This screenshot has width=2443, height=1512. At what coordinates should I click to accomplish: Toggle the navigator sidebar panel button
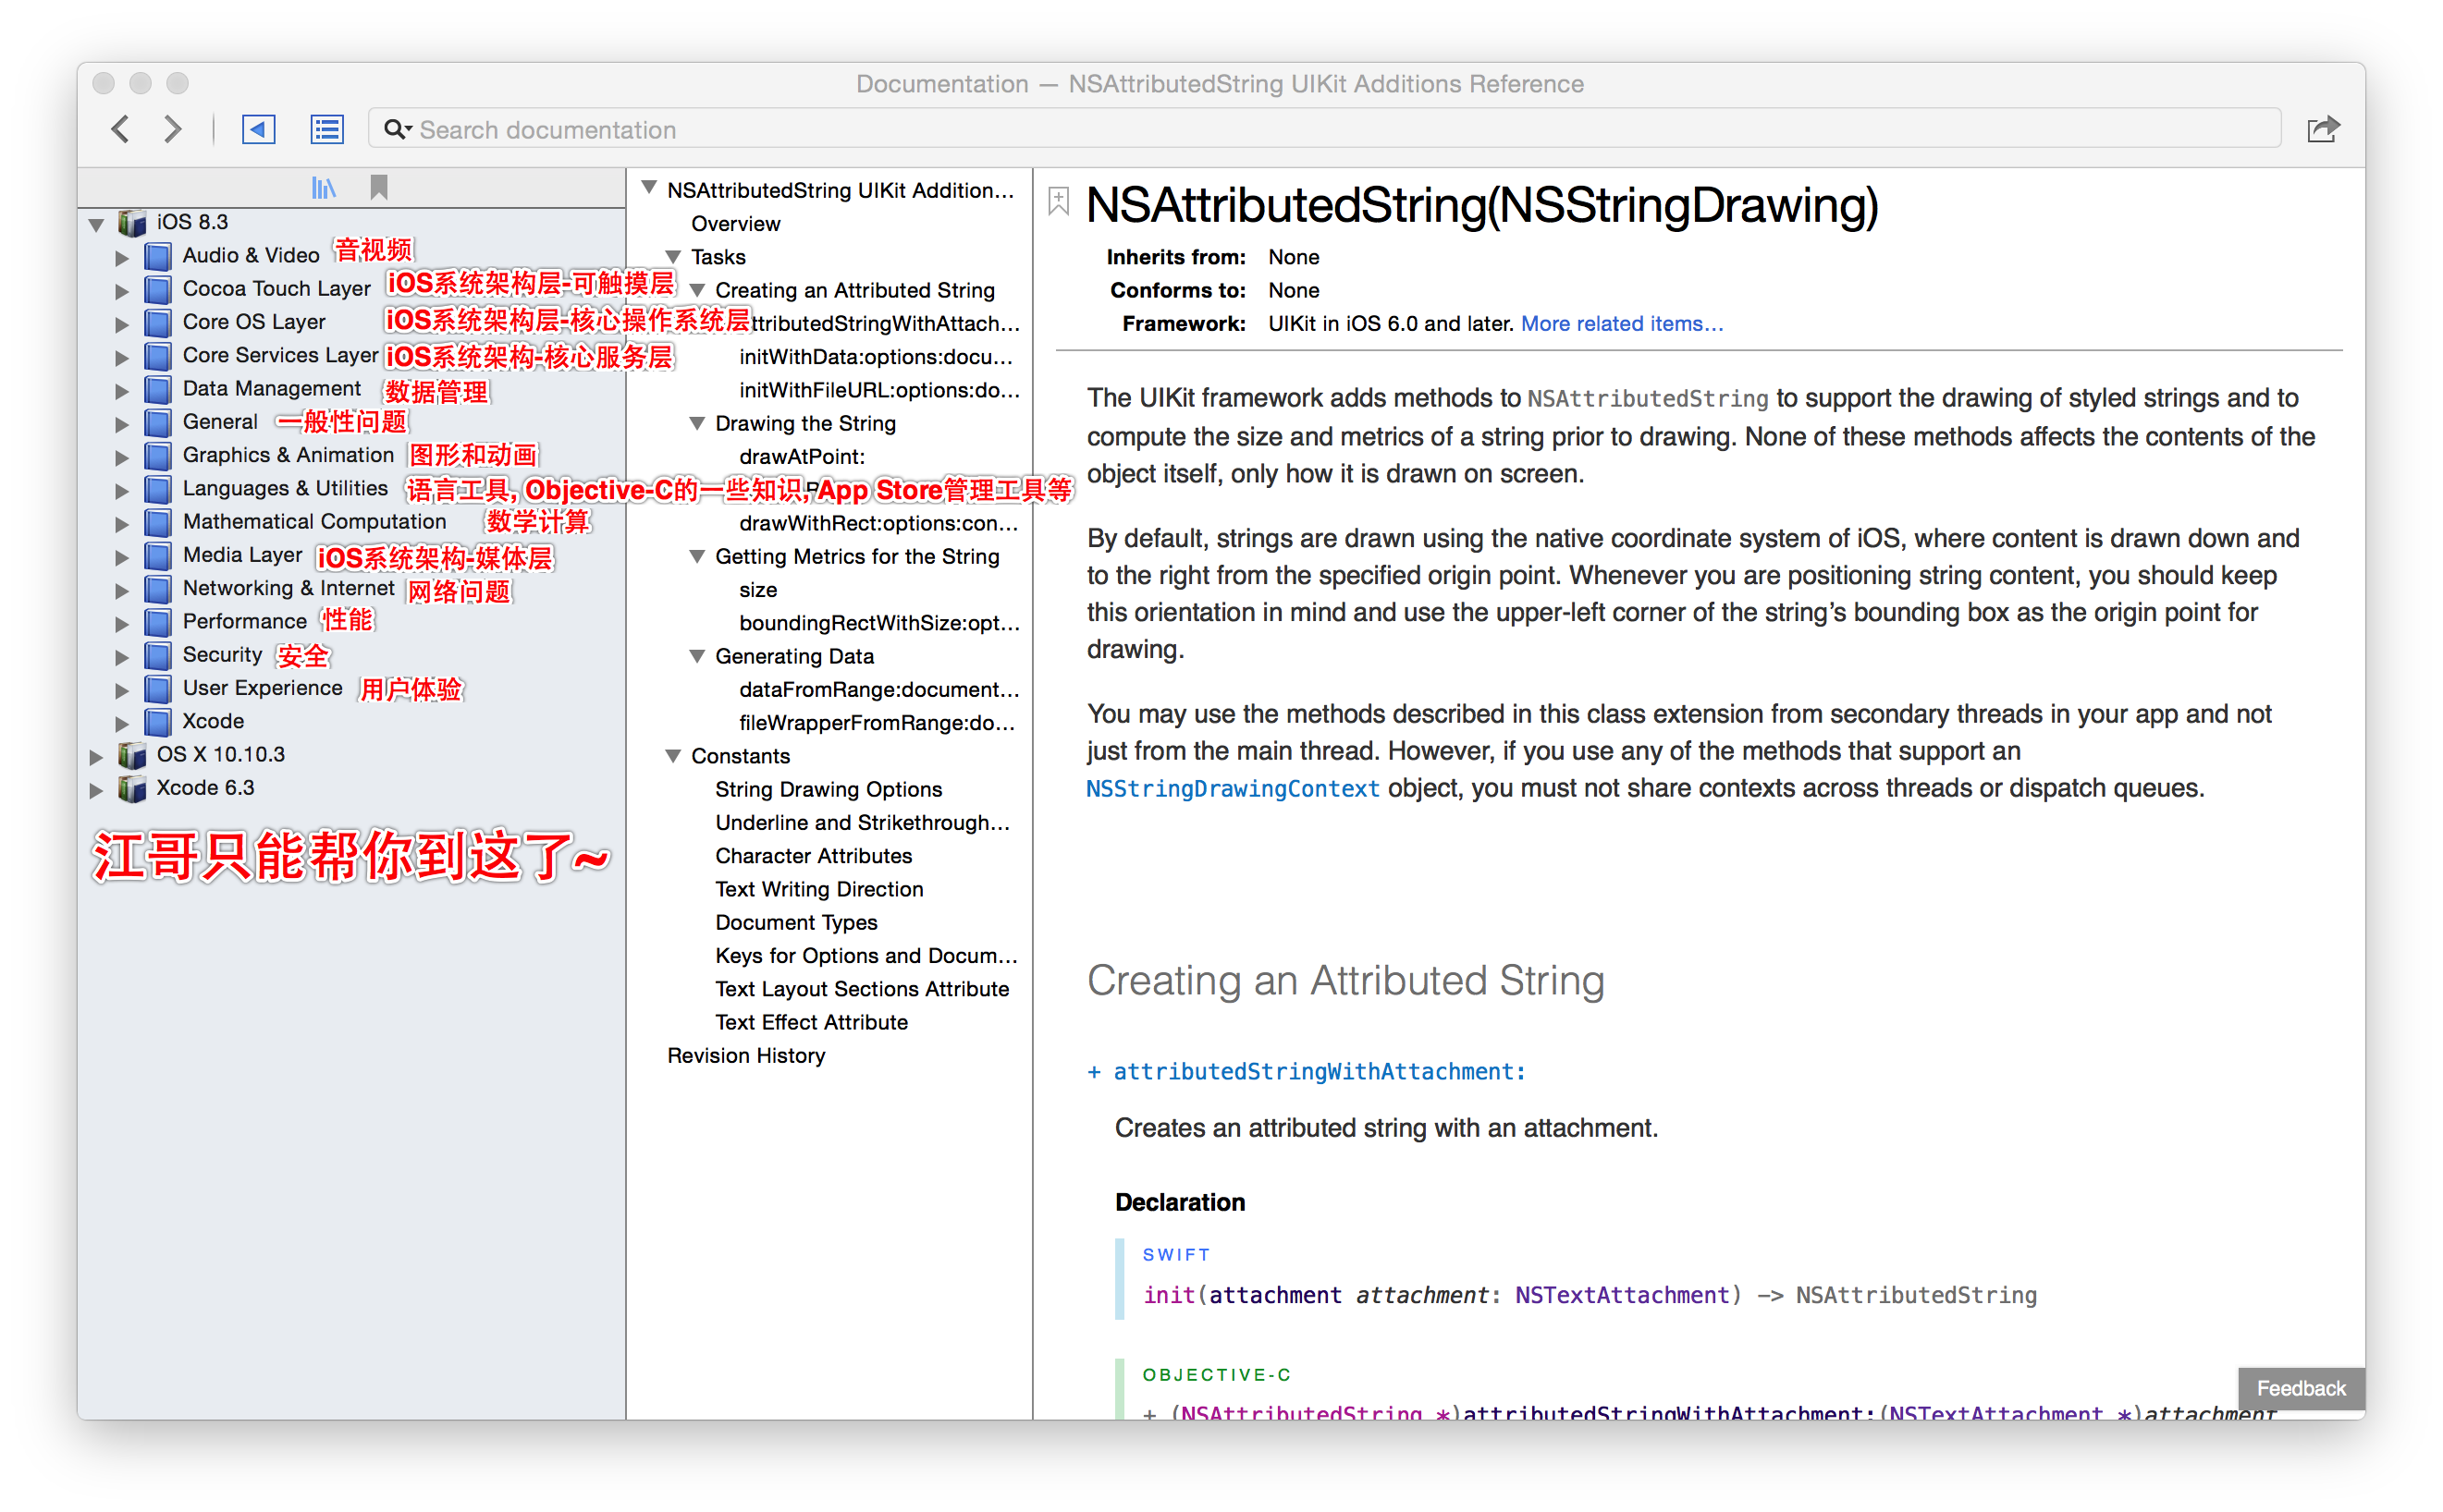(258, 129)
